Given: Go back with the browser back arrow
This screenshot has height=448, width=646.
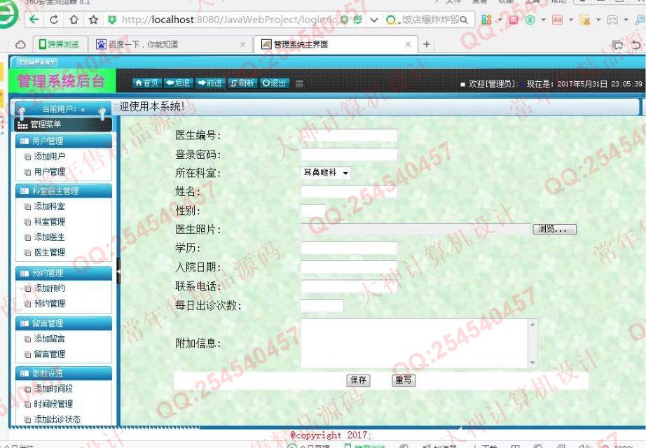Looking at the screenshot, I should pos(34,20).
